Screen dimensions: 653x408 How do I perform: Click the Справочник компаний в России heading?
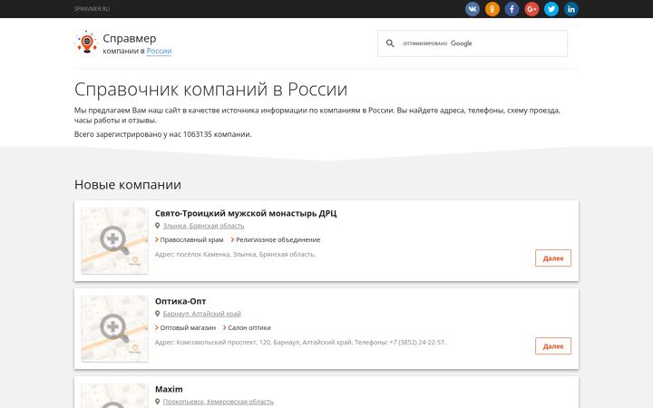click(210, 89)
